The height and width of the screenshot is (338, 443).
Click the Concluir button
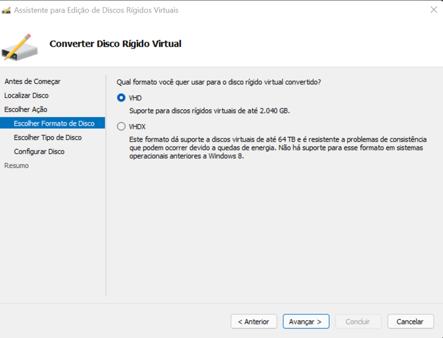358,321
